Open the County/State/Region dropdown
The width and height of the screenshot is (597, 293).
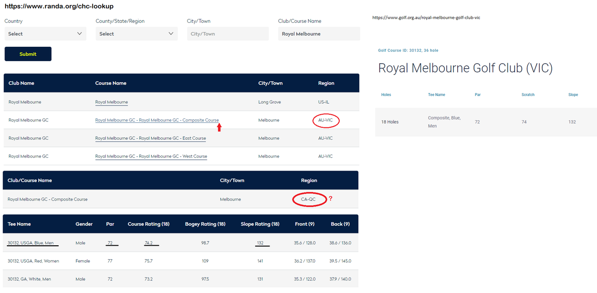[136, 34]
